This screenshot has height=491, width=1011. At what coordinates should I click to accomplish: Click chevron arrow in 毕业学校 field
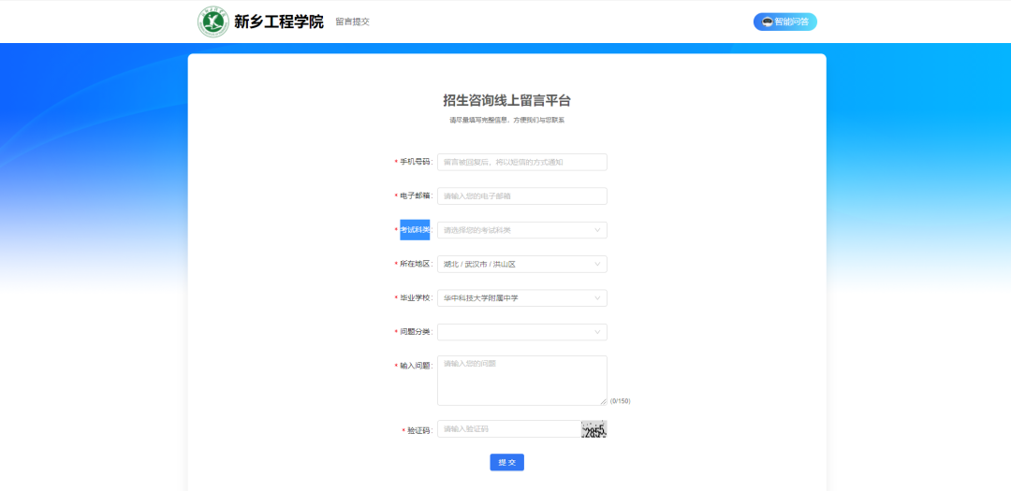point(597,298)
